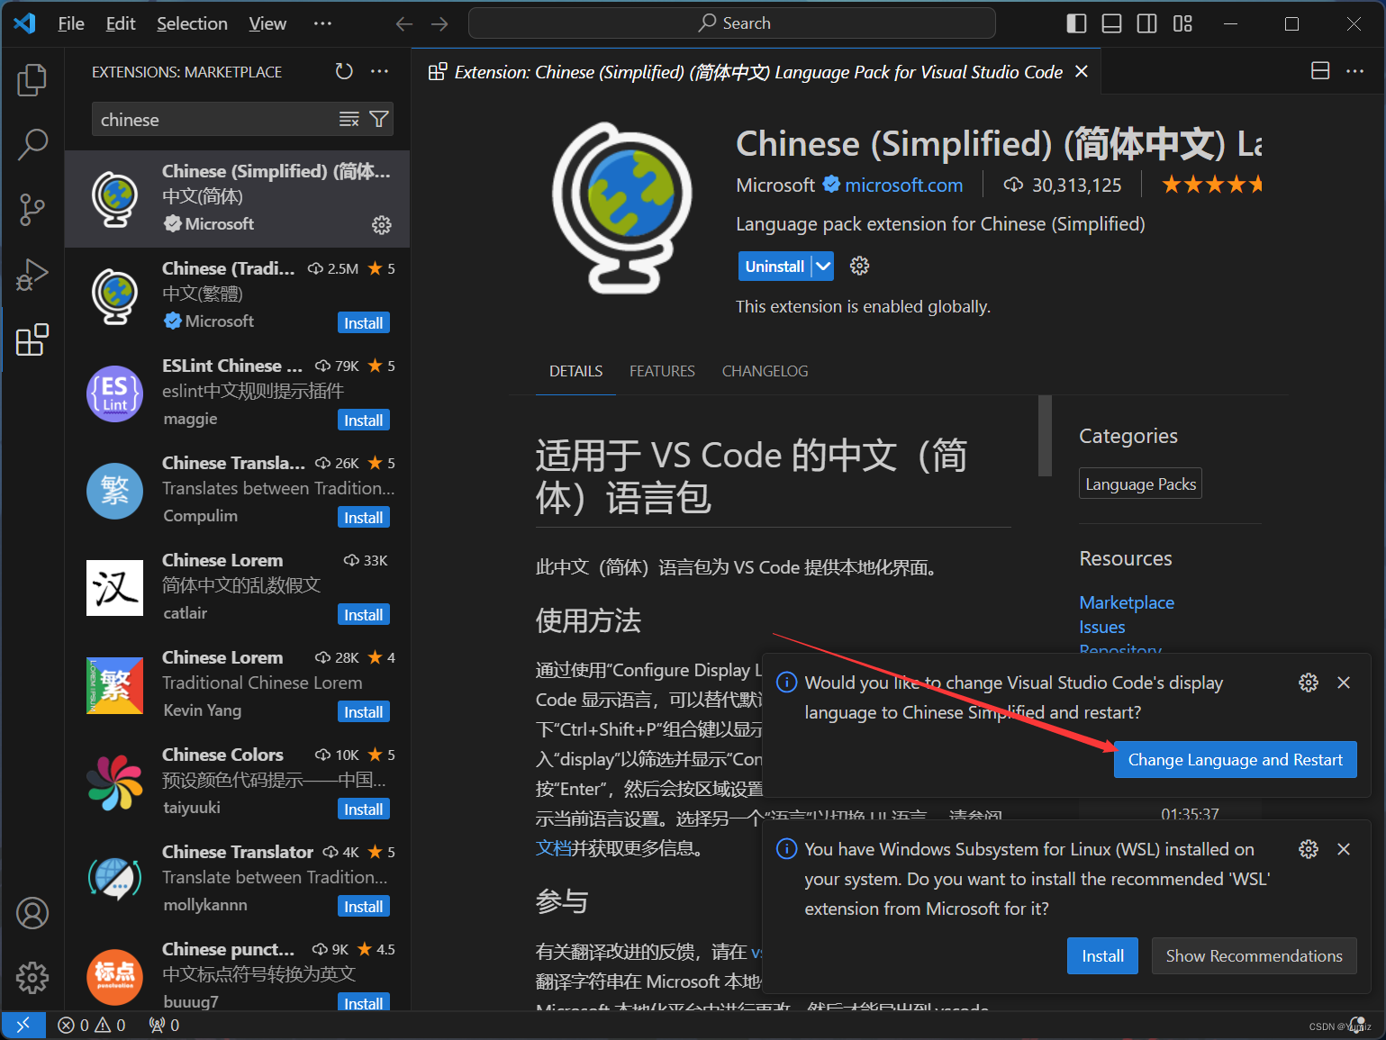The width and height of the screenshot is (1386, 1040).
Task: Go forward in navigation history
Action: pyautogui.click(x=439, y=24)
